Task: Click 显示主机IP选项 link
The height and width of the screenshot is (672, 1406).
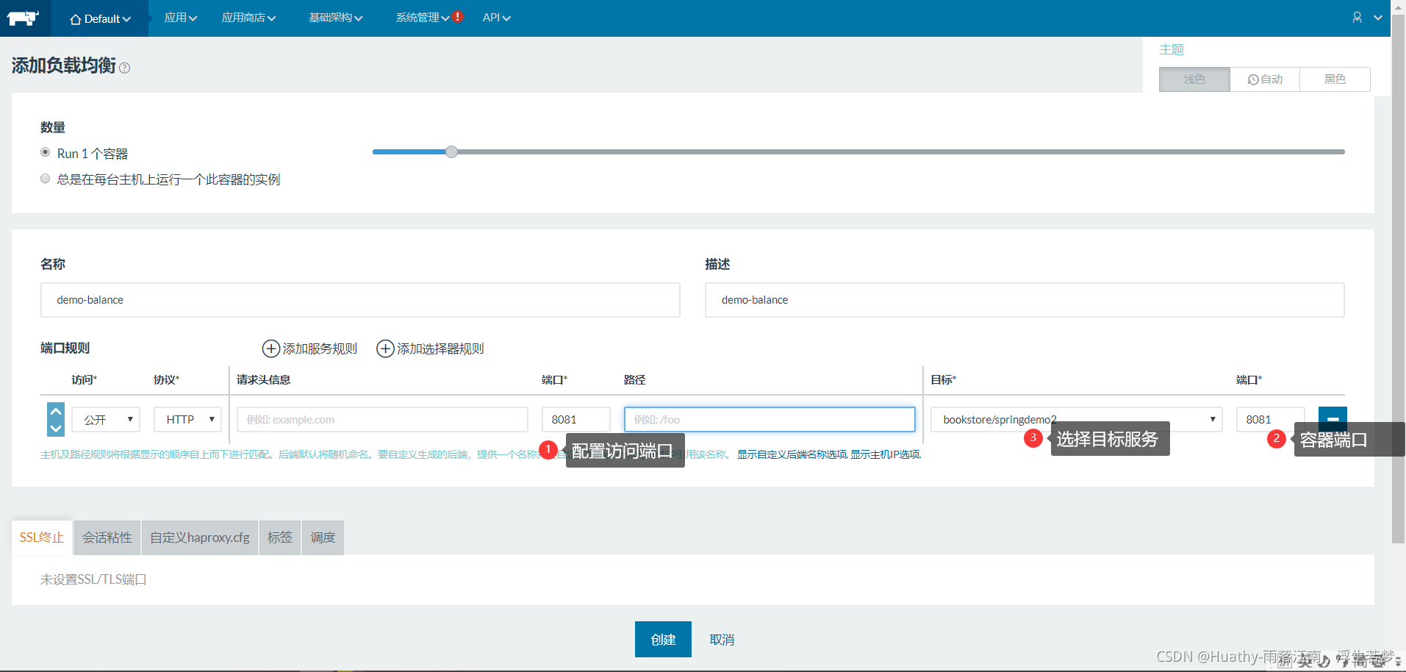Action: pyautogui.click(x=885, y=454)
